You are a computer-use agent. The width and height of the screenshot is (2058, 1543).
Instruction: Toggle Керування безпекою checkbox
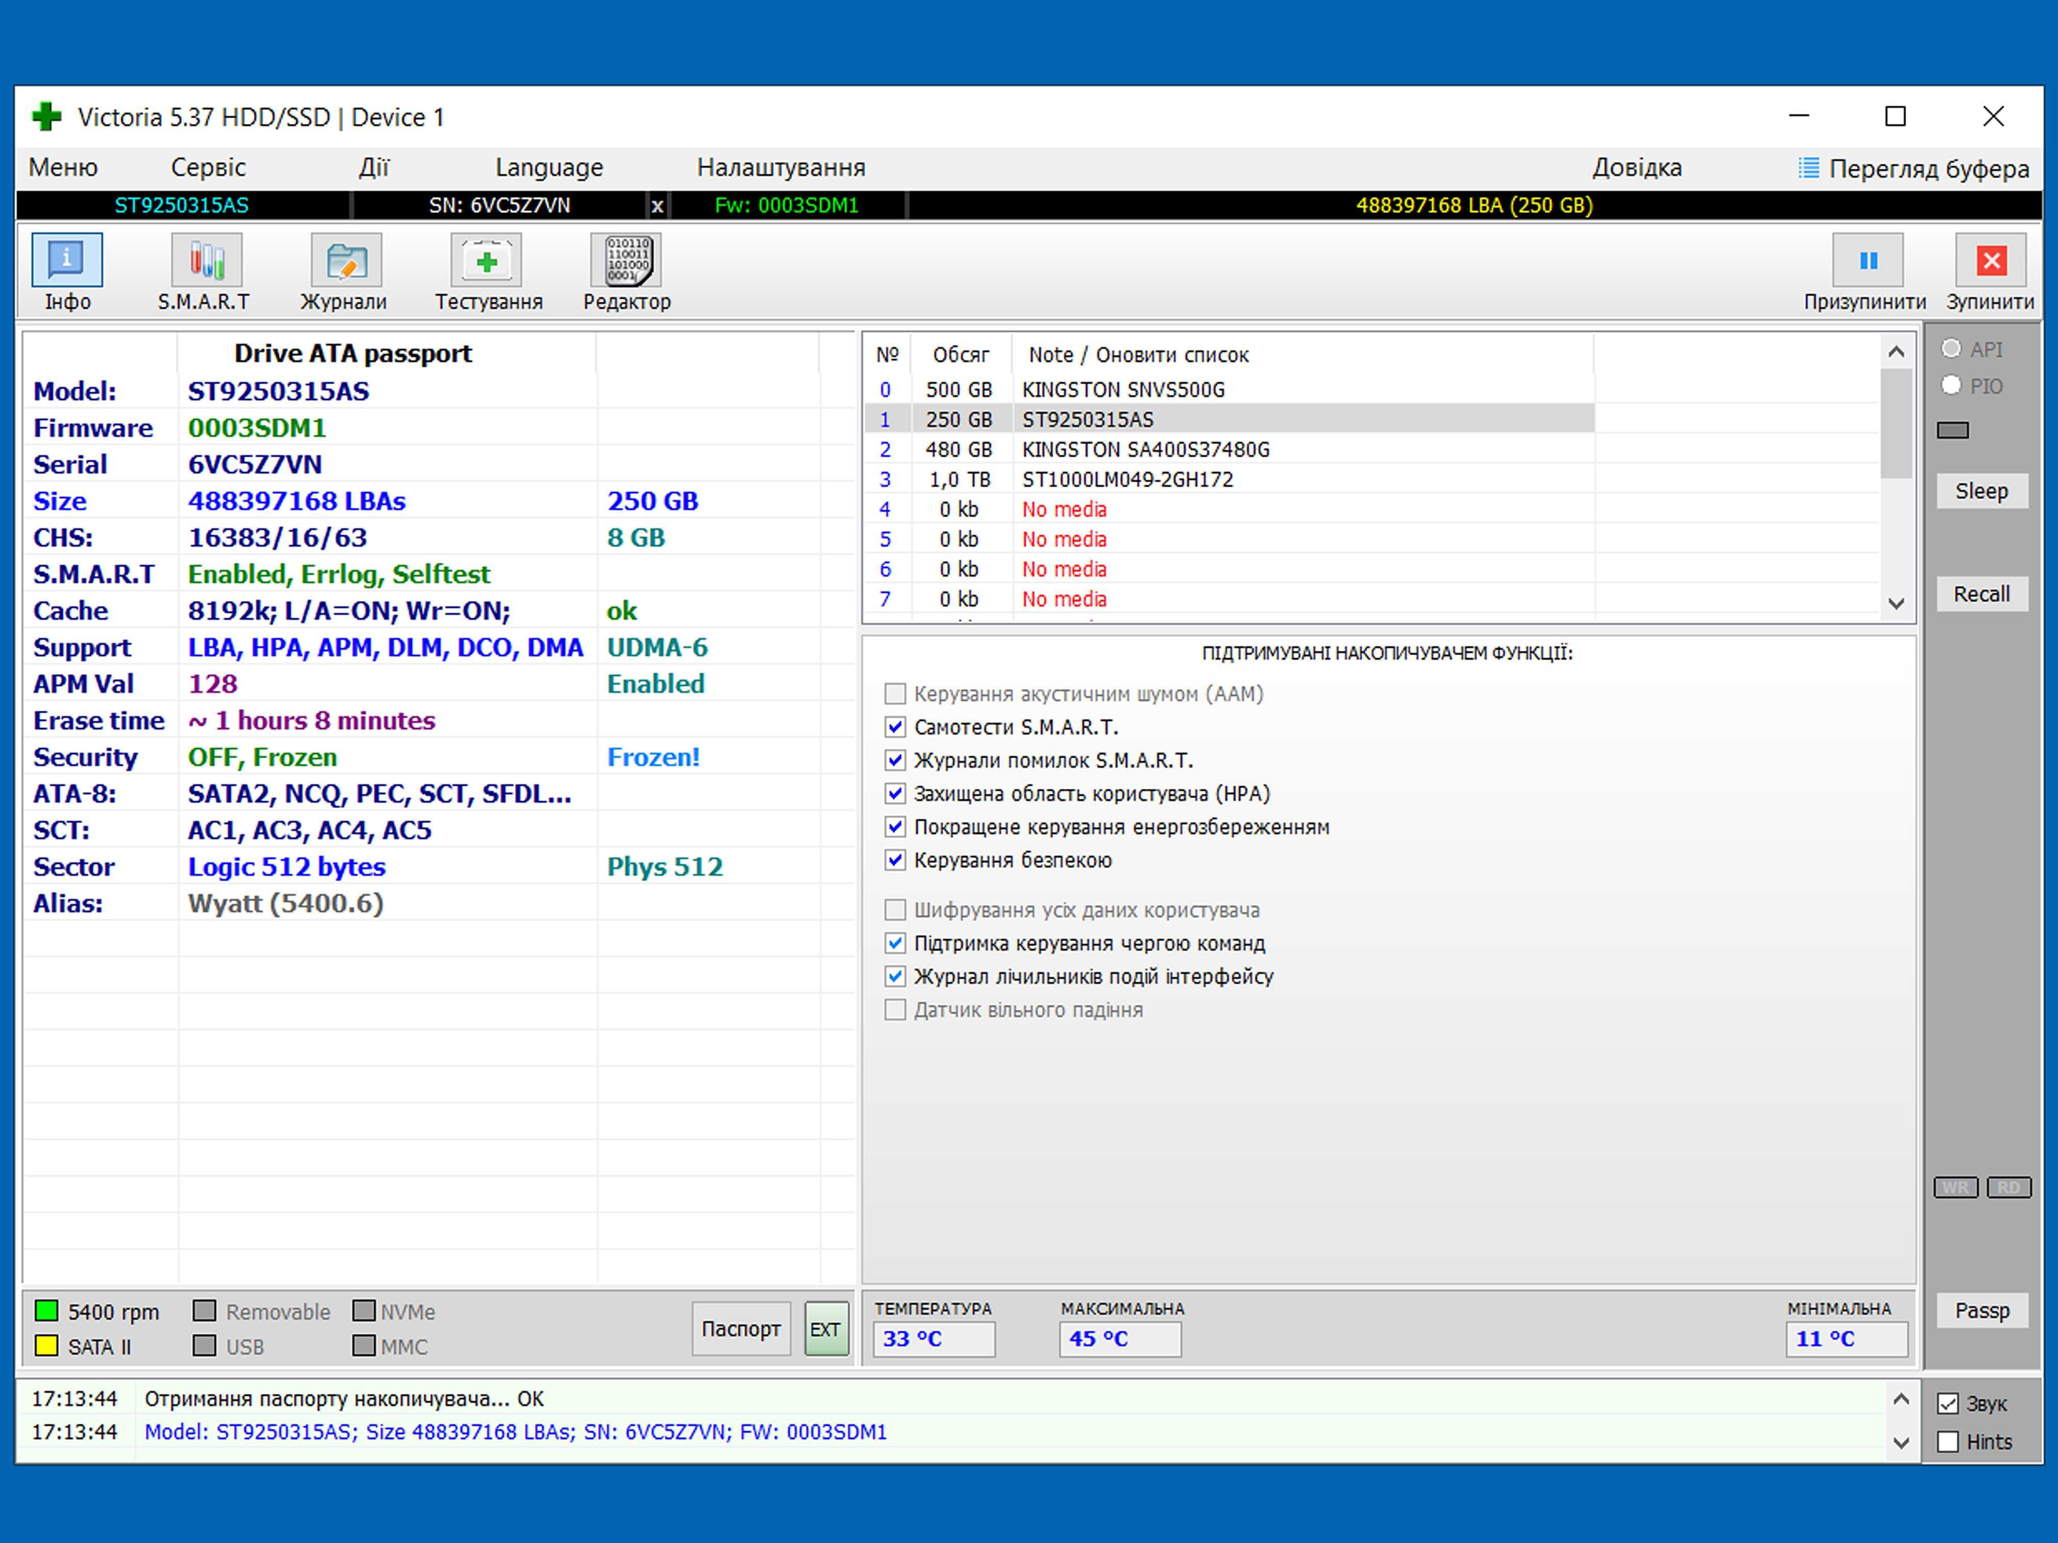pyautogui.click(x=895, y=860)
